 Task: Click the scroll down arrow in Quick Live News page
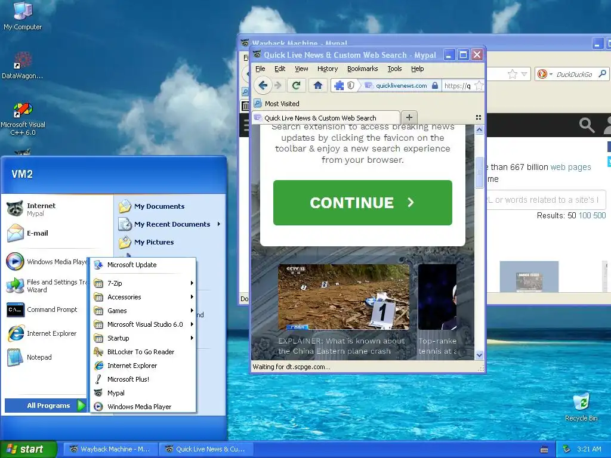pyautogui.click(x=479, y=355)
